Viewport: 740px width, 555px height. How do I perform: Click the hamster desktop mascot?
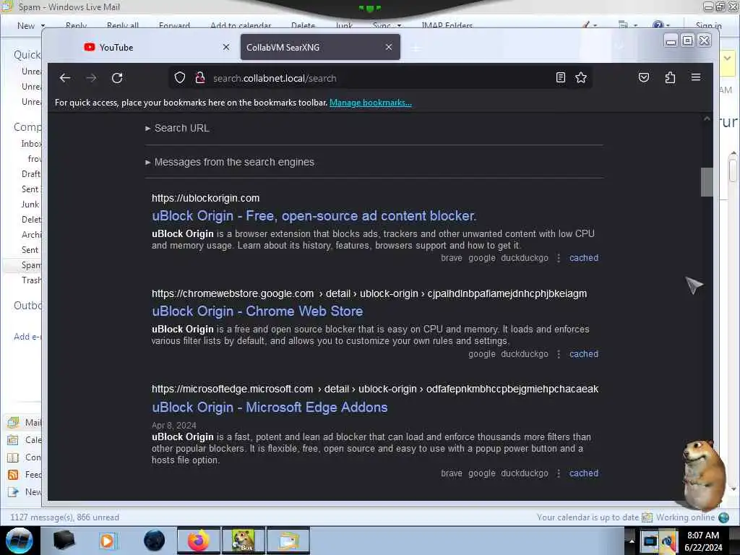[703, 474]
